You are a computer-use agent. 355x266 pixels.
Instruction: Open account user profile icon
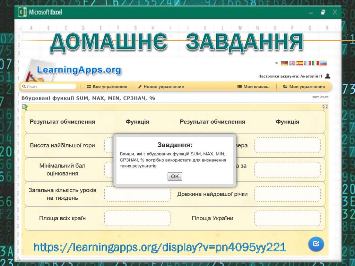[x=327, y=76]
